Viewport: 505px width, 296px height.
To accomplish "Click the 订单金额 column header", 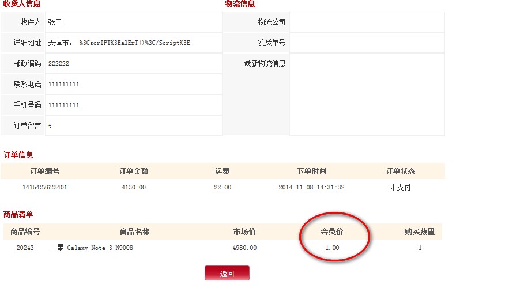I will pos(134,171).
